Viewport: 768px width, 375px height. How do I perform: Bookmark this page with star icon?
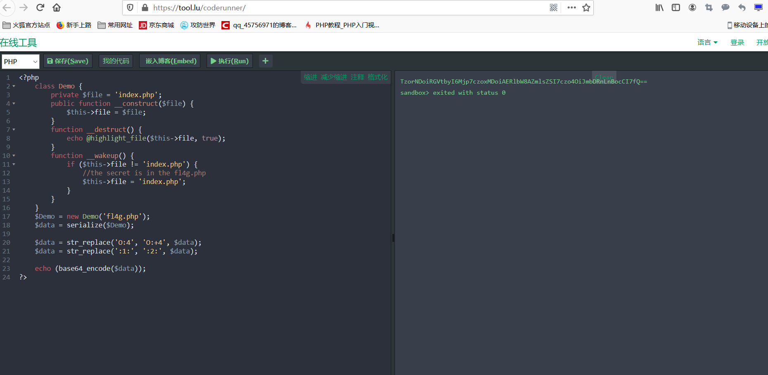coord(586,7)
